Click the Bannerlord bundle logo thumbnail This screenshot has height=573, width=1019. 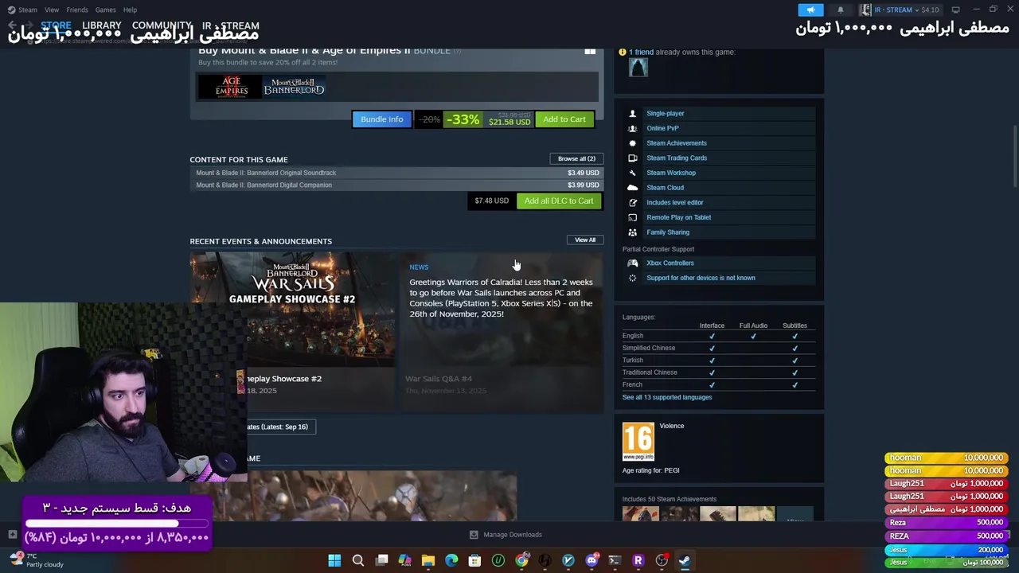[x=294, y=86]
